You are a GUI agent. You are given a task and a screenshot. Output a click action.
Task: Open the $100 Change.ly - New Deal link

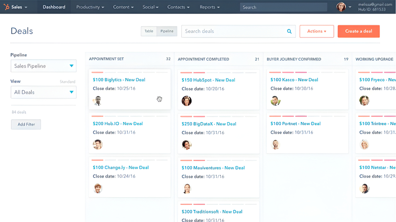[121, 167]
